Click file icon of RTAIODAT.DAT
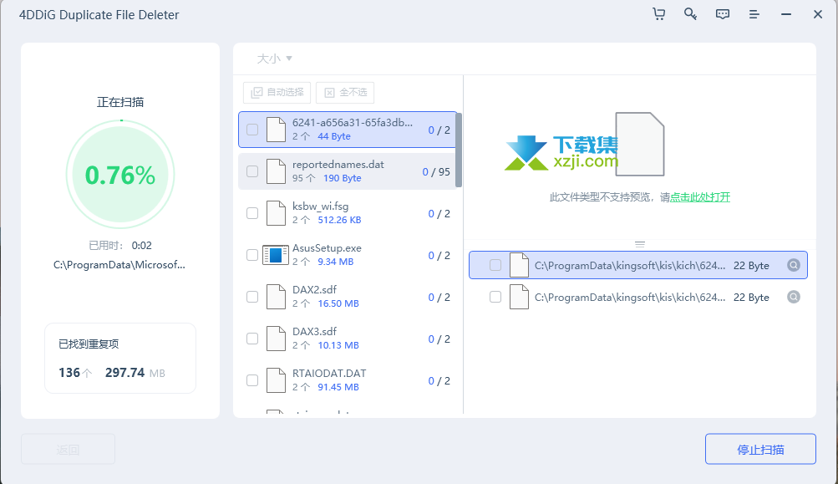 tap(276, 380)
